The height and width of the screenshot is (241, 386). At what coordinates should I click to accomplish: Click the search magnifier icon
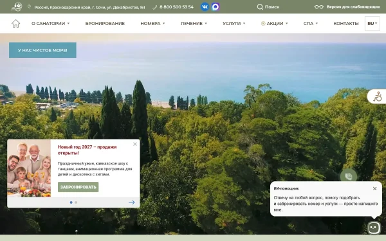point(260,7)
